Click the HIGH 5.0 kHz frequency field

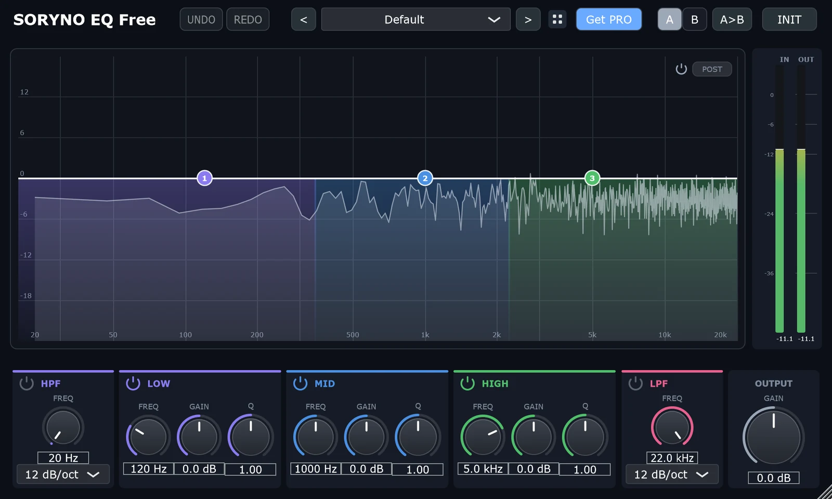(x=483, y=469)
